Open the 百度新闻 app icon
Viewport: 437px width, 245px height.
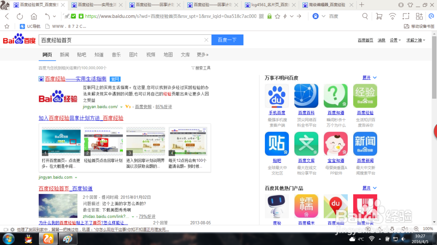click(x=365, y=144)
